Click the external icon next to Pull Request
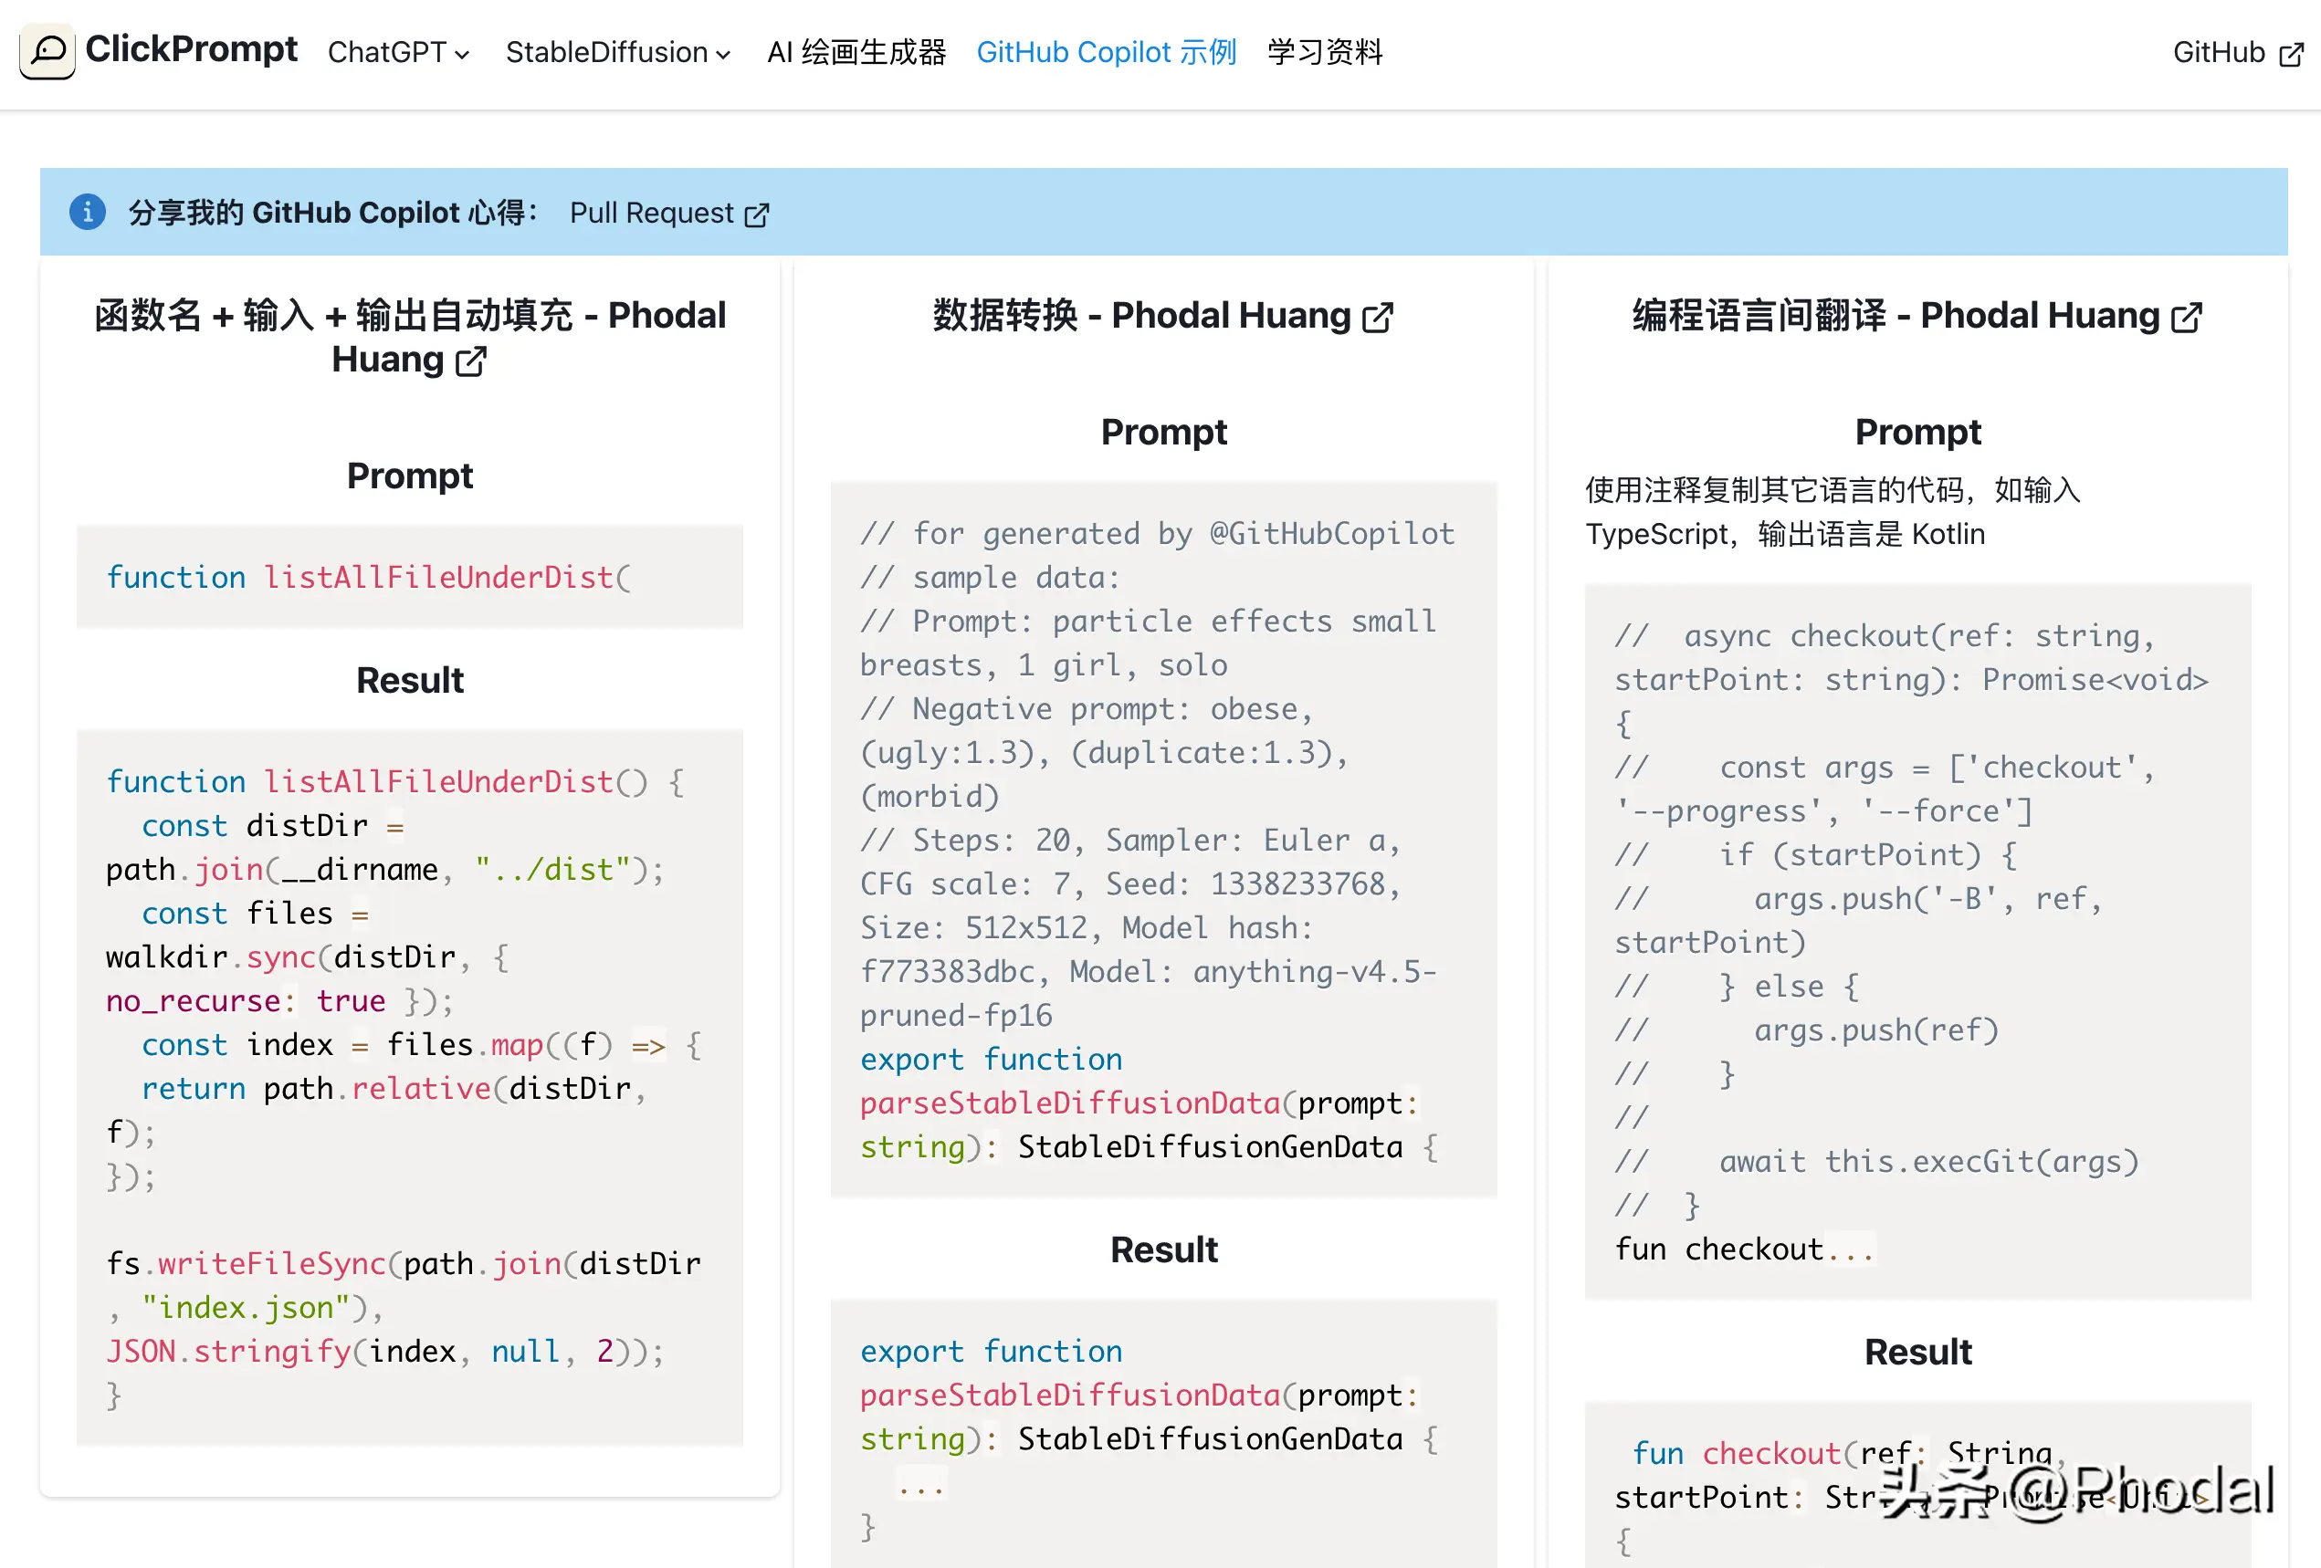Screen dimensions: 2321x1568 pyautogui.click(x=757, y=214)
